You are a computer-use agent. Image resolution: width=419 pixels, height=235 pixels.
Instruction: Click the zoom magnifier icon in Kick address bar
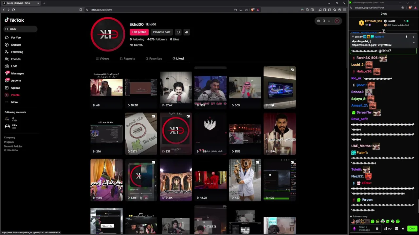coord(403,8)
